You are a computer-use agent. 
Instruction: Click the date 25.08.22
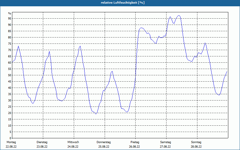pos(104,147)
